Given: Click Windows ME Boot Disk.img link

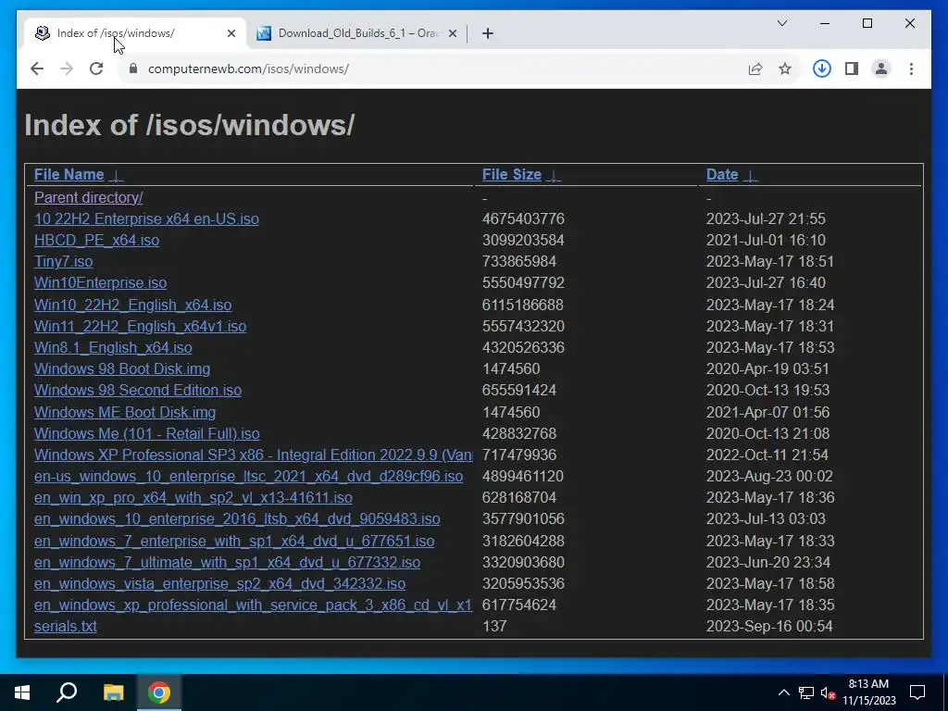Looking at the screenshot, I should pyautogui.click(x=125, y=412).
